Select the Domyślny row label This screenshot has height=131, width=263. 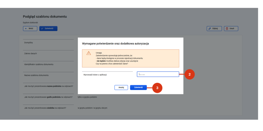(x=29, y=43)
